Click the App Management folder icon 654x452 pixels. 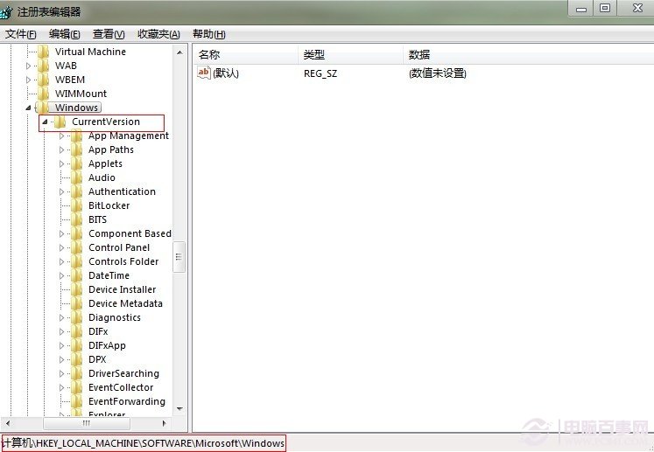tap(77, 136)
